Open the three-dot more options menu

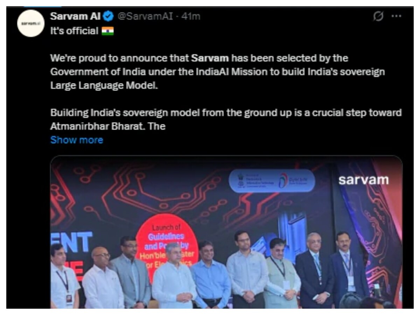396,16
